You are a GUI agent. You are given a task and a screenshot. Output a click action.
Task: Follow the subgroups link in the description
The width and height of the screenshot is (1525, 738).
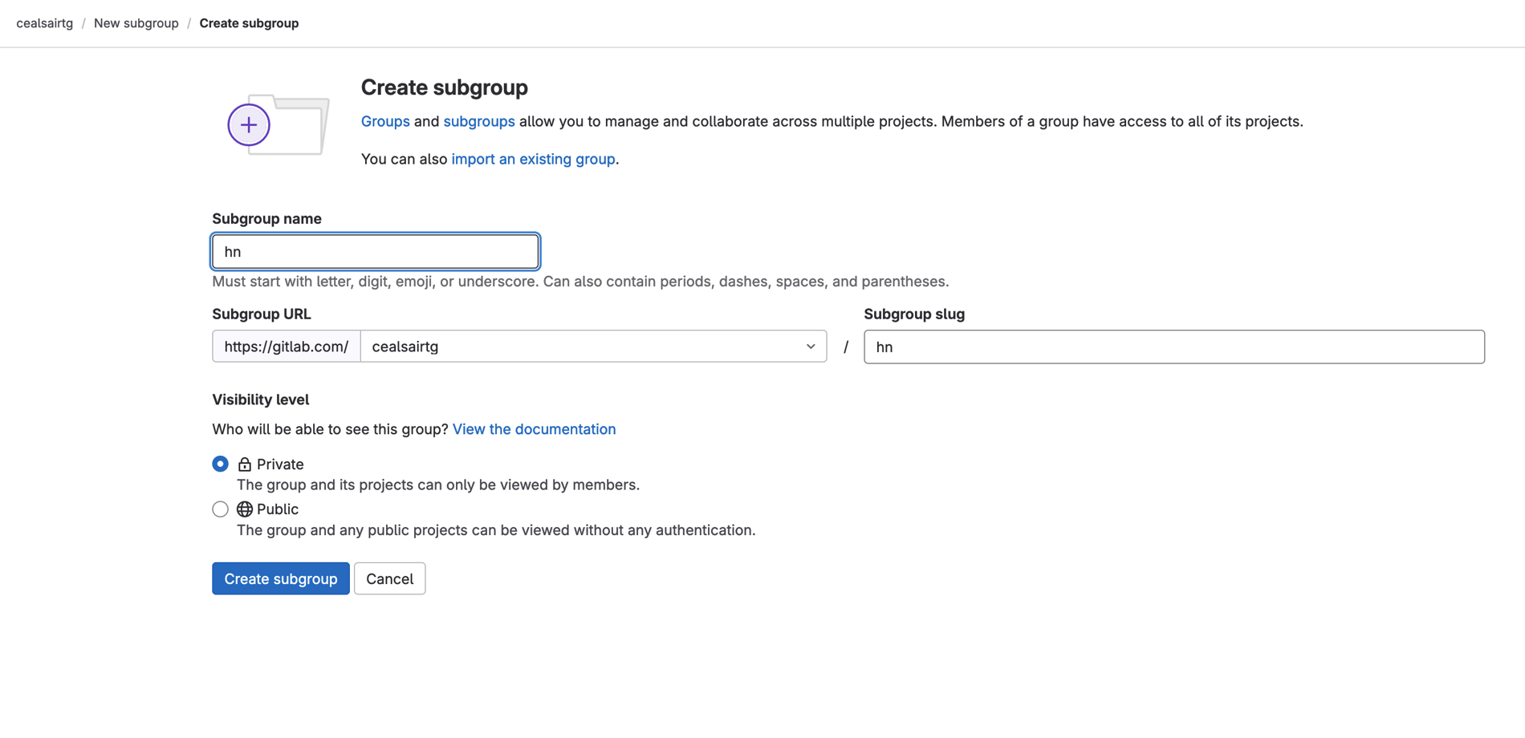pyautogui.click(x=479, y=122)
